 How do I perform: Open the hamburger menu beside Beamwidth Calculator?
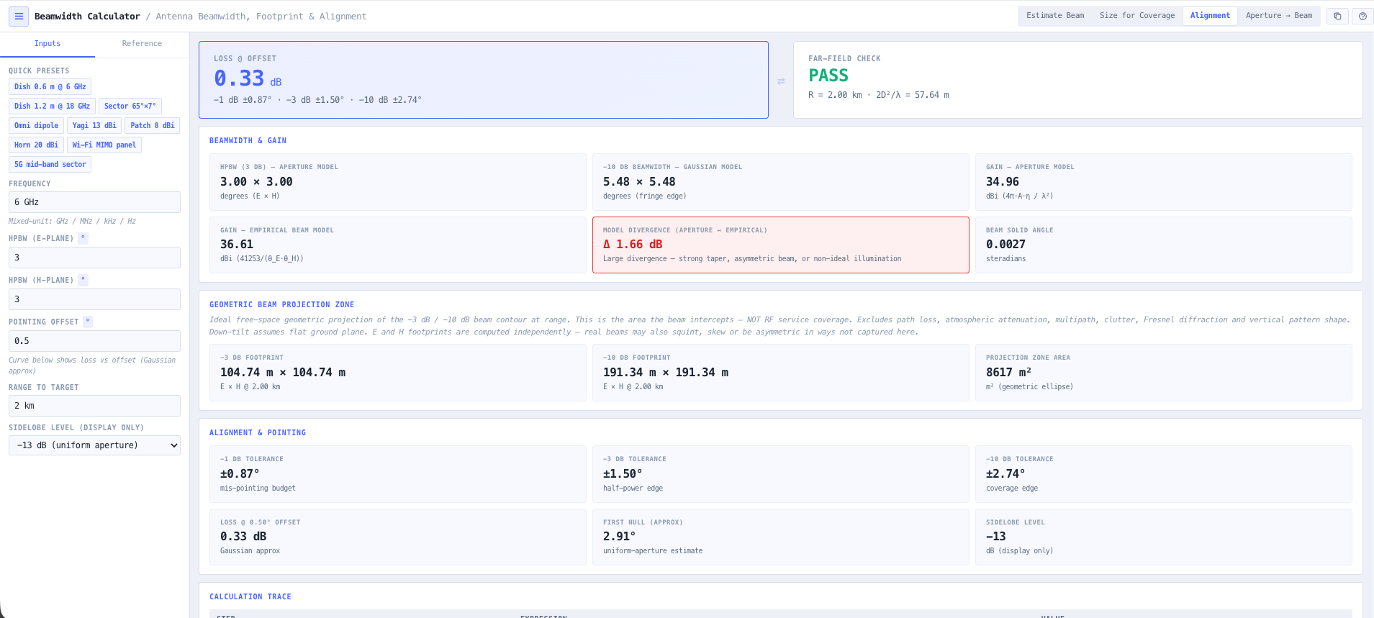pyautogui.click(x=19, y=16)
